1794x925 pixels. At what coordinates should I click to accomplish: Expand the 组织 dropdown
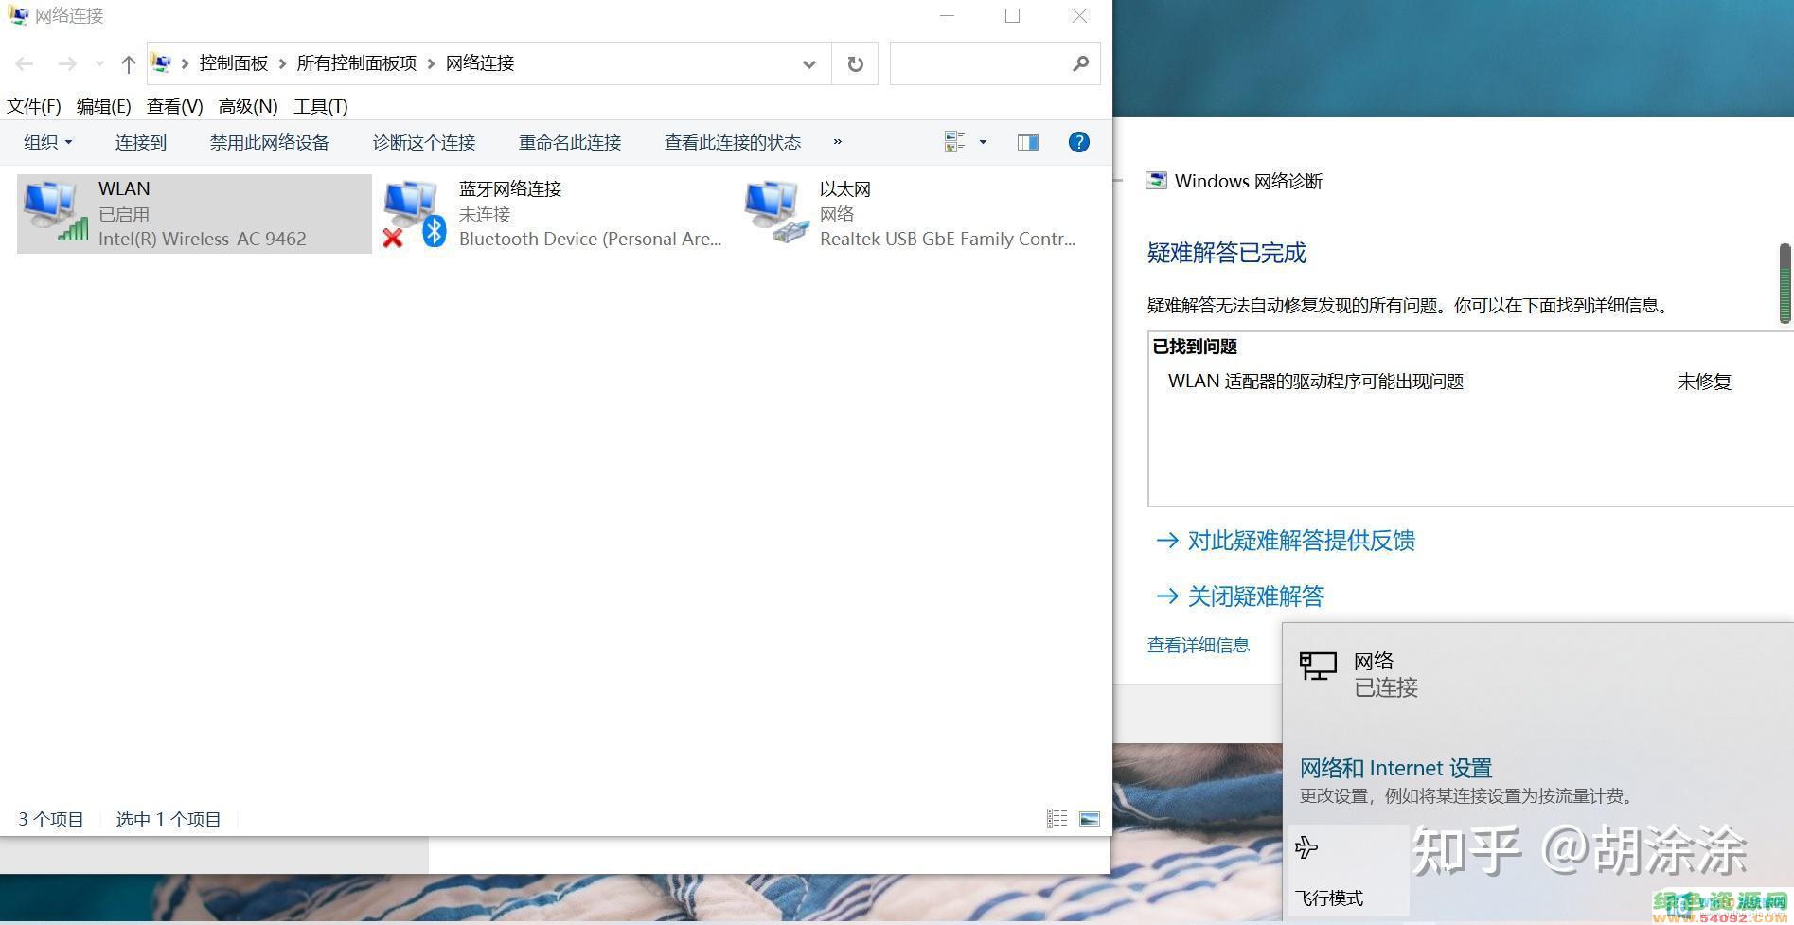click(x=48, y=142)
